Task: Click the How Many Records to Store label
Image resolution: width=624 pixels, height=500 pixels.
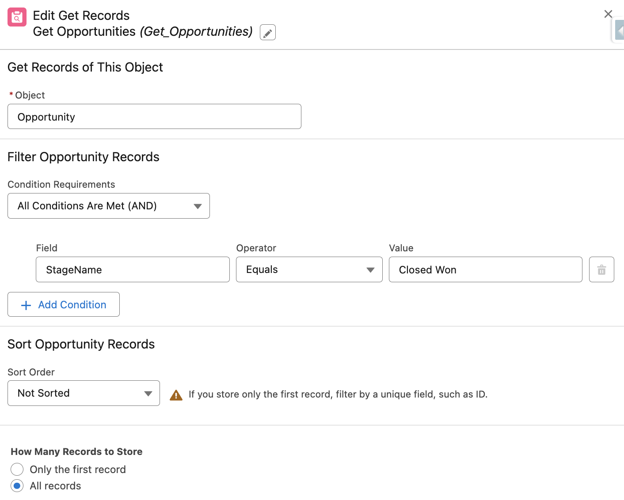Action: [76, 451]
